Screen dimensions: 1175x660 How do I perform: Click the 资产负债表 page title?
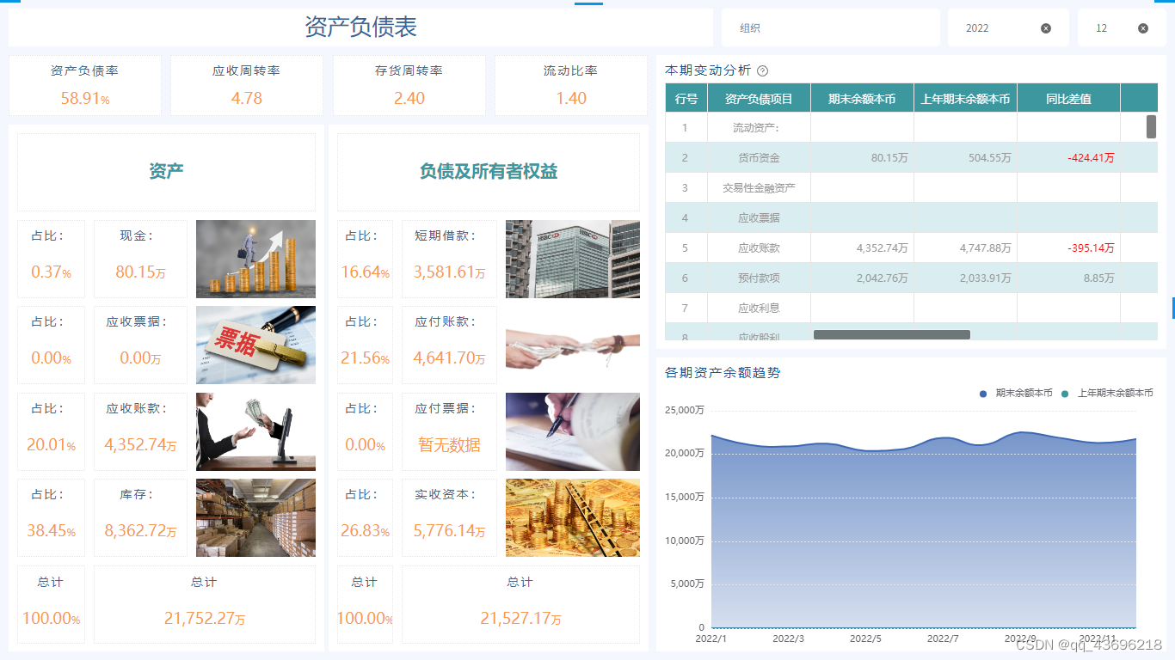pyautogui.click(x=361, y=27)
